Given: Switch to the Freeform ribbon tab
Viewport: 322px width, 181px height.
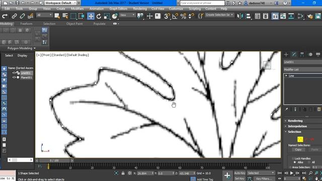Looking at the screenshot, I should 26,24.
